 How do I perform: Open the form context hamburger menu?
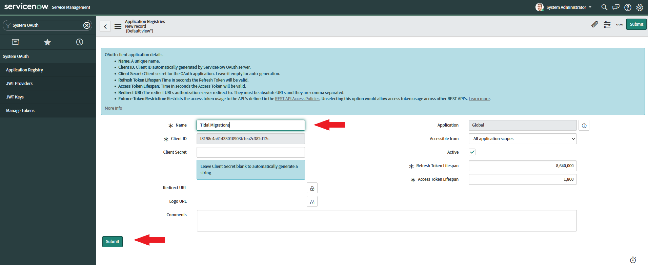[118, 26]
